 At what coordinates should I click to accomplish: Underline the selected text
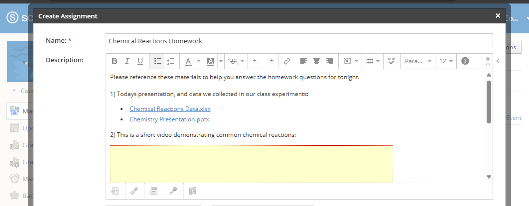tap(140, 61)
